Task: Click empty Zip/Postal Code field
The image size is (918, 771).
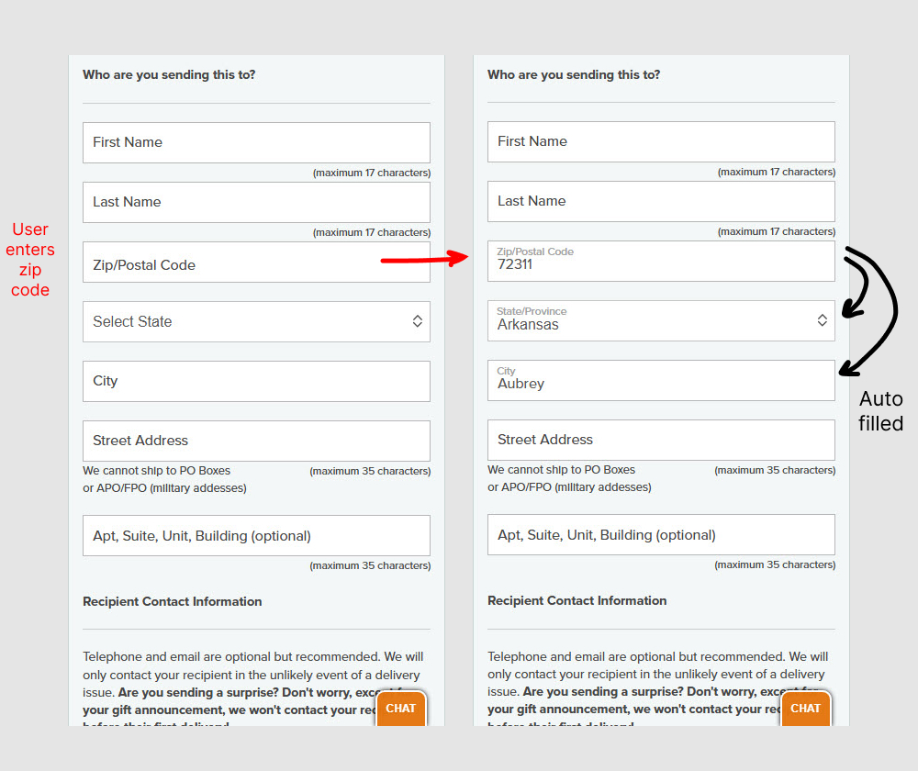Action: [229, 263]
